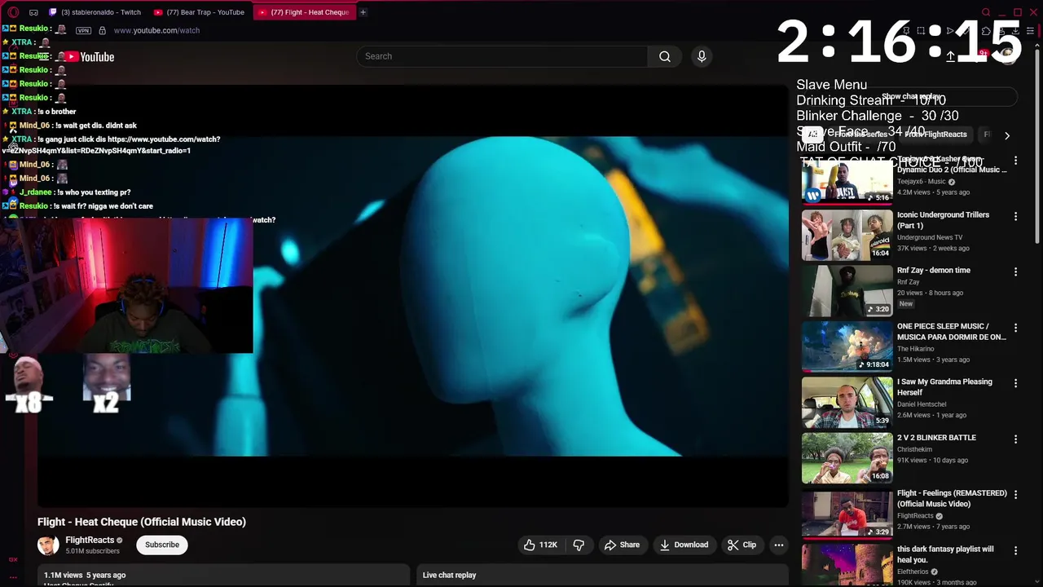Open I Saw My Grandma video thumbnail
Screen dimensions: 1043x587
click(x=847, y=403)
